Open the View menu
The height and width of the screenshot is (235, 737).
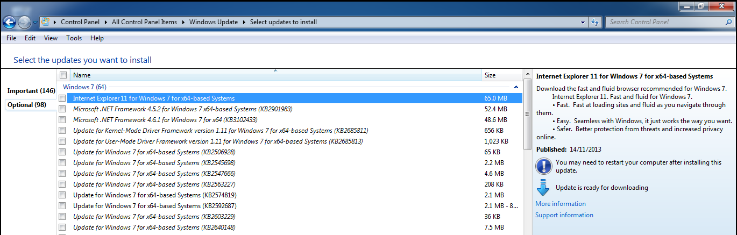[51, 38]
